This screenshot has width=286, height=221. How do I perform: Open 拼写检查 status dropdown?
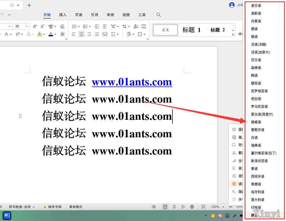(22, 207)
